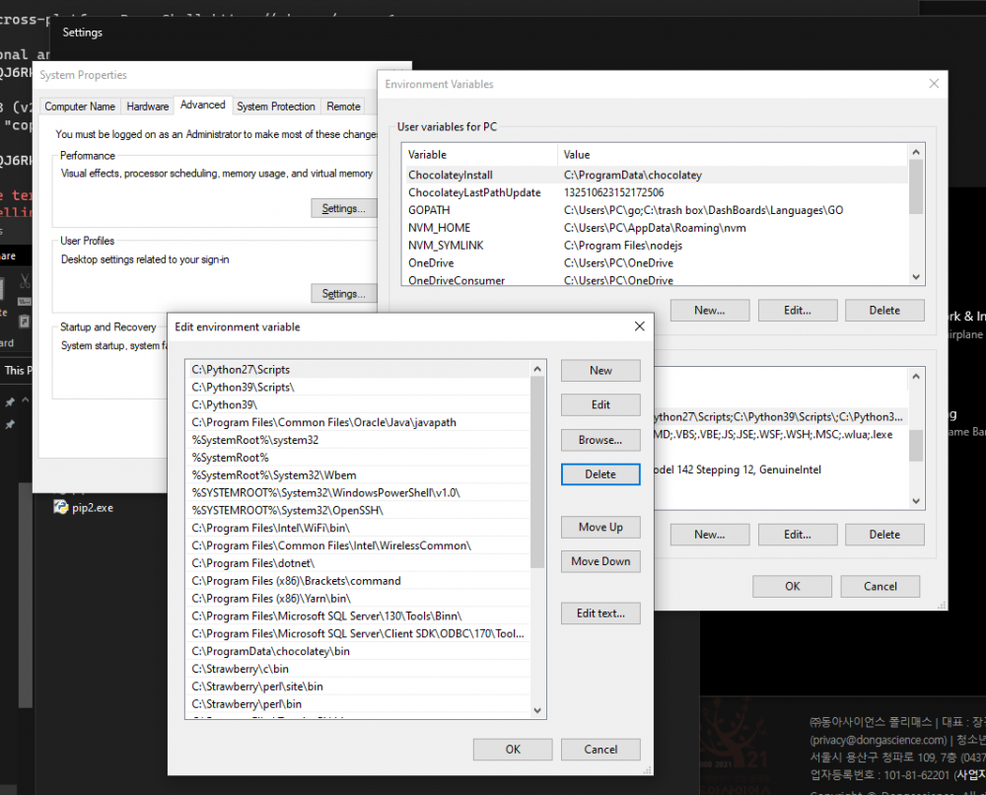Open User Profiles Settings button
The image size is (986, 795).
coord(343,294)
